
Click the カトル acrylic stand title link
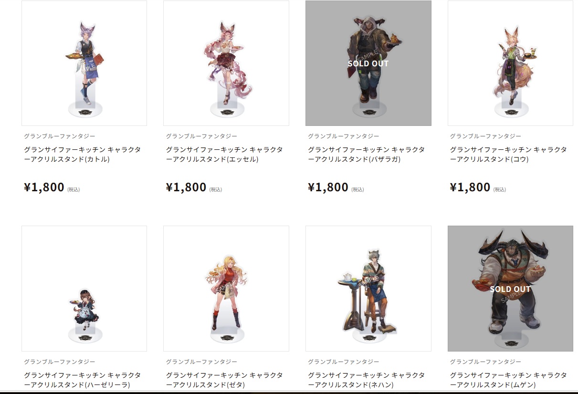(x=83, y=155)
